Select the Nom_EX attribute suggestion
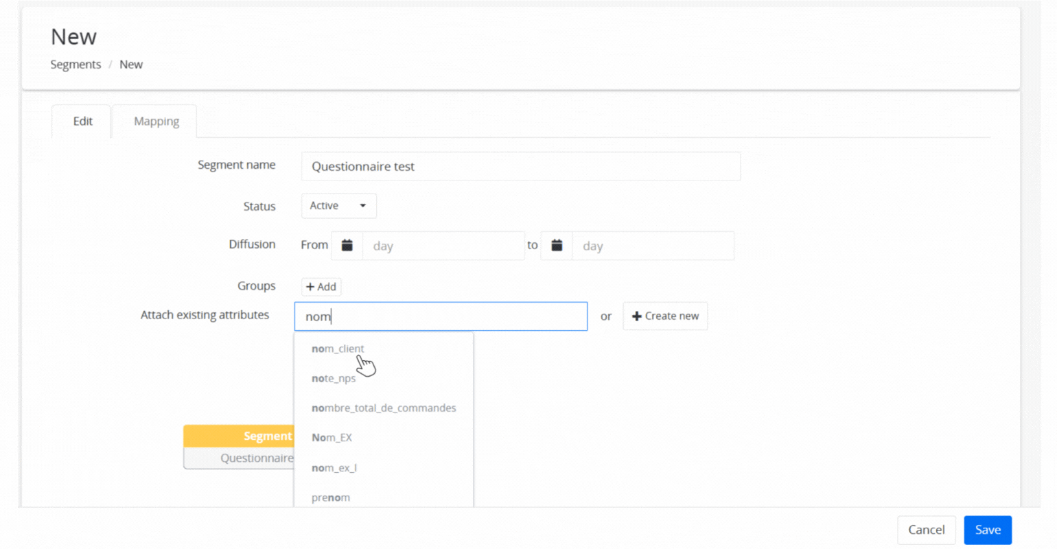 point(332,438)
